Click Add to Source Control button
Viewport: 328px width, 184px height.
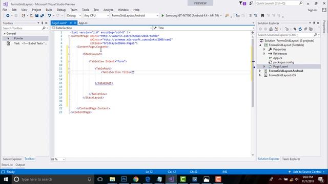pos(307,172)
